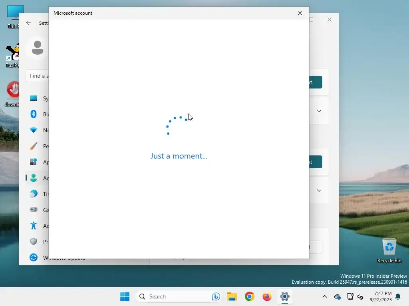
Task: Select the Tux Paint desktop shortcut
Action: click(12, 55)
